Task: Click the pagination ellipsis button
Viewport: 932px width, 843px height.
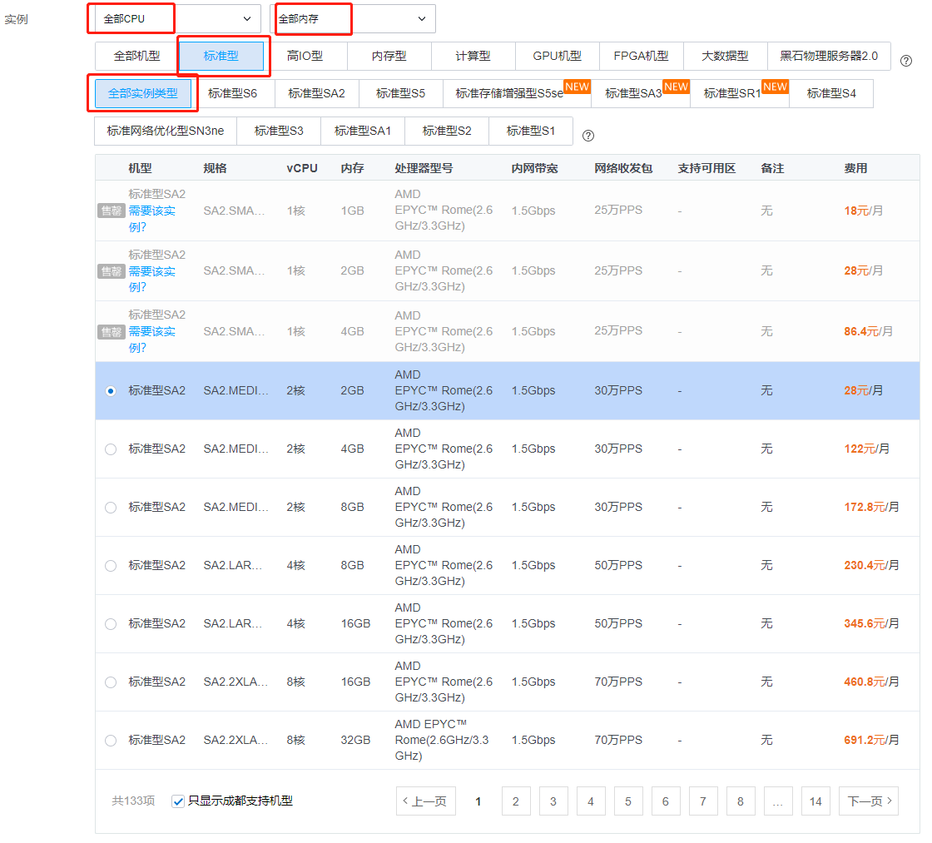Action: 777,801
